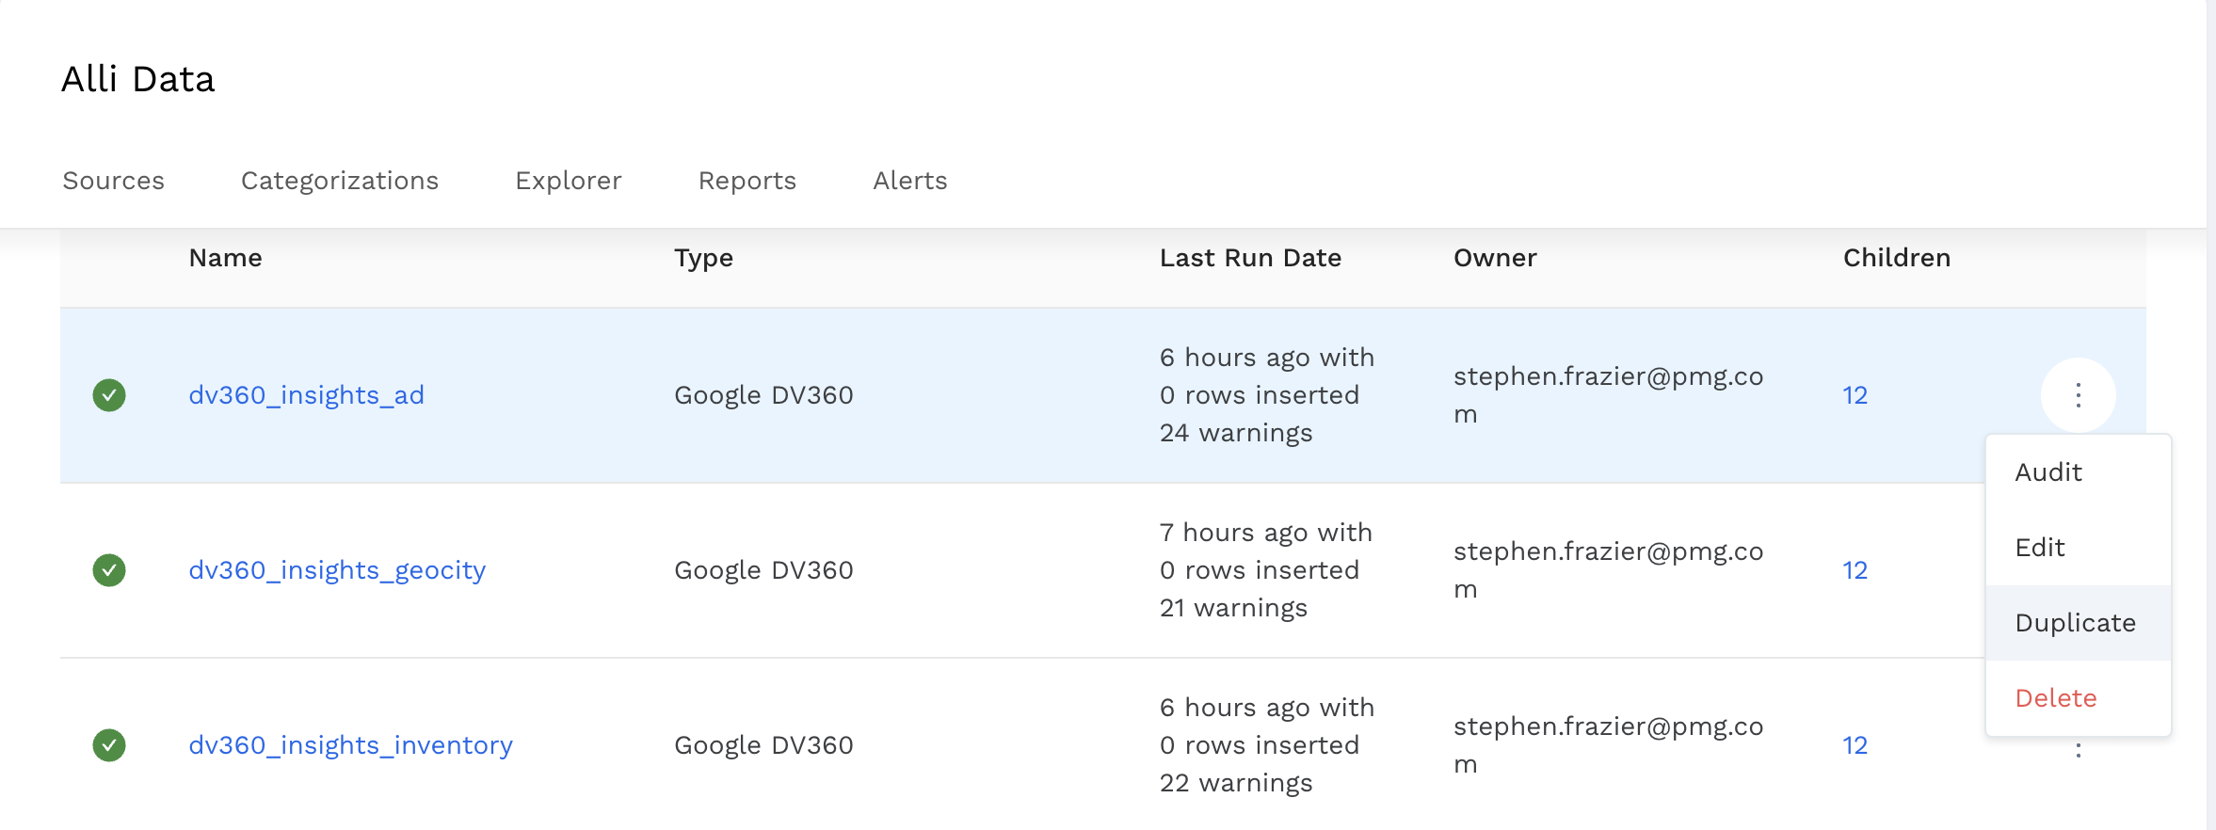
Task: Click children count 12 for dv360_insights_inventory
Action: [x=1855, y=745]
